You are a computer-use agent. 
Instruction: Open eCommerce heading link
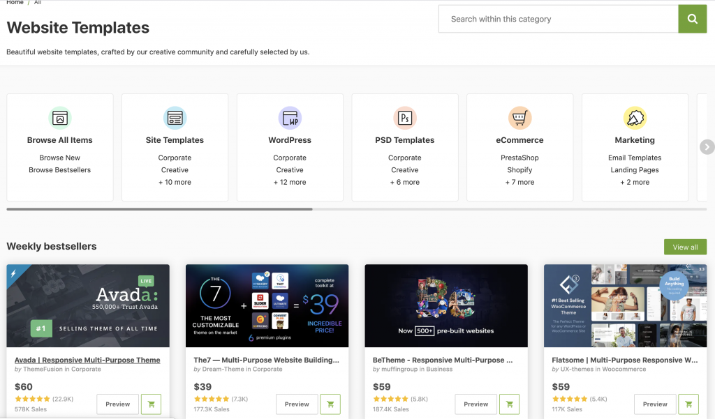[x=519, y=140]
